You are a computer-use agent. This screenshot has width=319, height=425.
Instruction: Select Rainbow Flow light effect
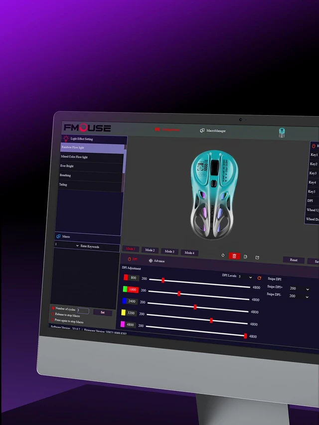[x=93, y=147]
